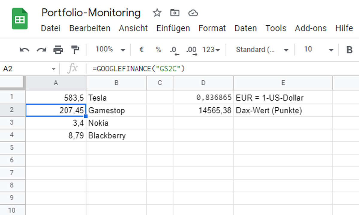Undo the last action
Screen dimensions: 359x215
[x=24, y=50]
